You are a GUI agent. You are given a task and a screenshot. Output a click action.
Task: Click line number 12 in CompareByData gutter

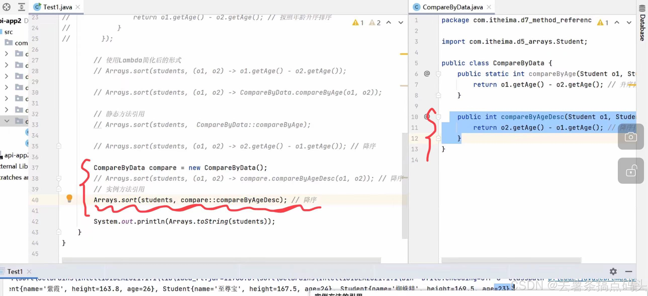click(x=414, y=138)
